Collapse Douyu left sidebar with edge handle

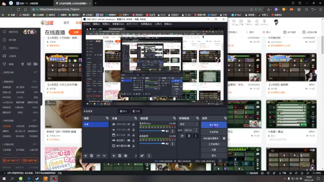click(41, 99)
